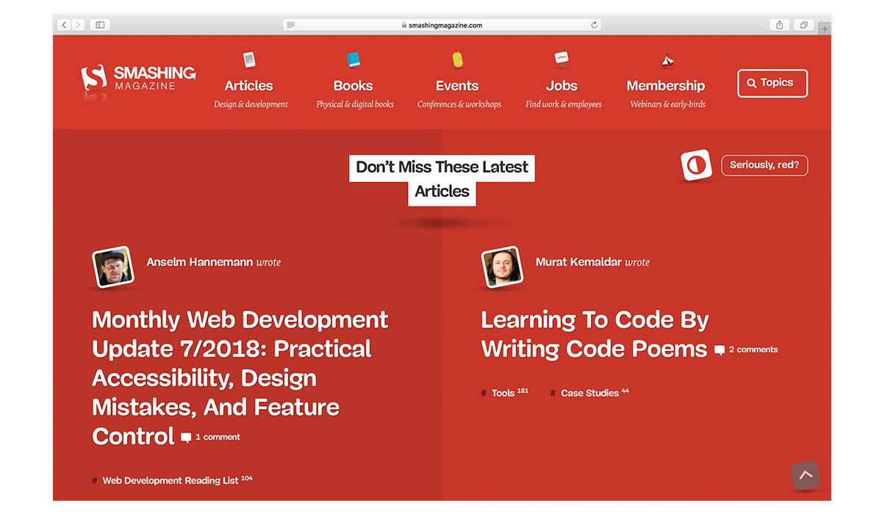Open the Books navigation menu
The height and width of the screenshot is (514, 882).
(354, 86)
